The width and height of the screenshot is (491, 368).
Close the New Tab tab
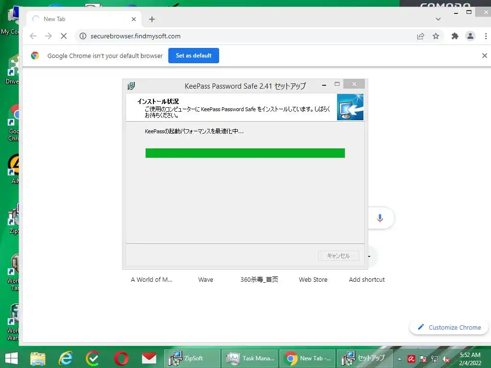[134, 19]
